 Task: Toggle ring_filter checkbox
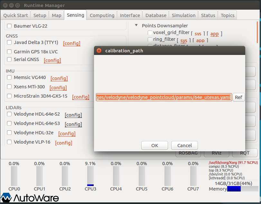coord(150,40)
